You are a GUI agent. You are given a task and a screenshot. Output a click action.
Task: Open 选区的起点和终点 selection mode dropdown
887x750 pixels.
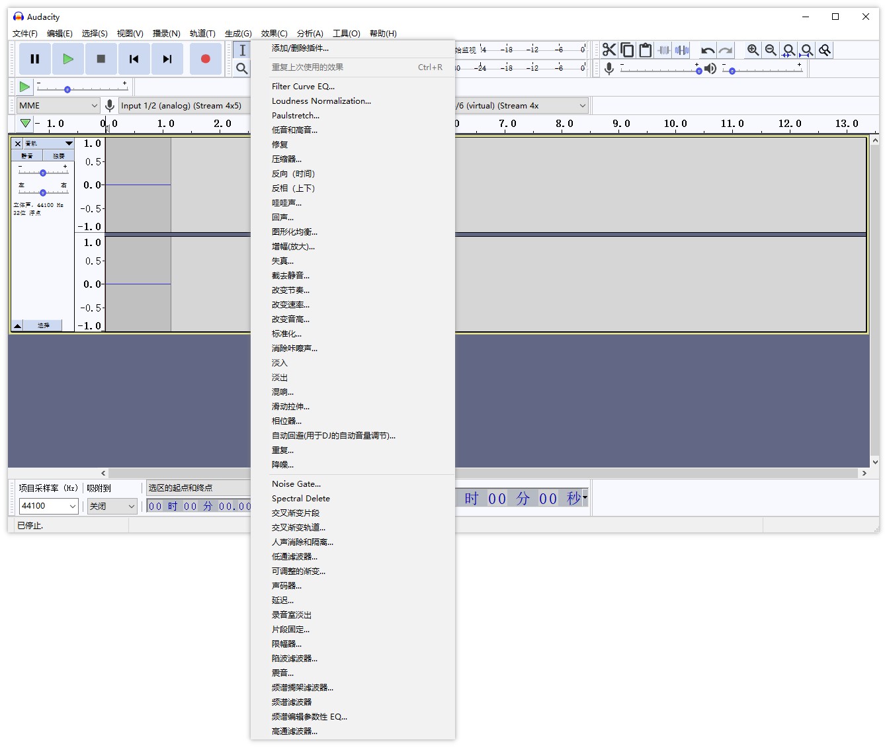198,488
